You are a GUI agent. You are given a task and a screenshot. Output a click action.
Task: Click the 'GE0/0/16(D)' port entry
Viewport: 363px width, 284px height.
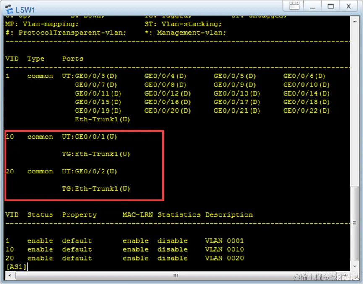(x=167, y=102)
